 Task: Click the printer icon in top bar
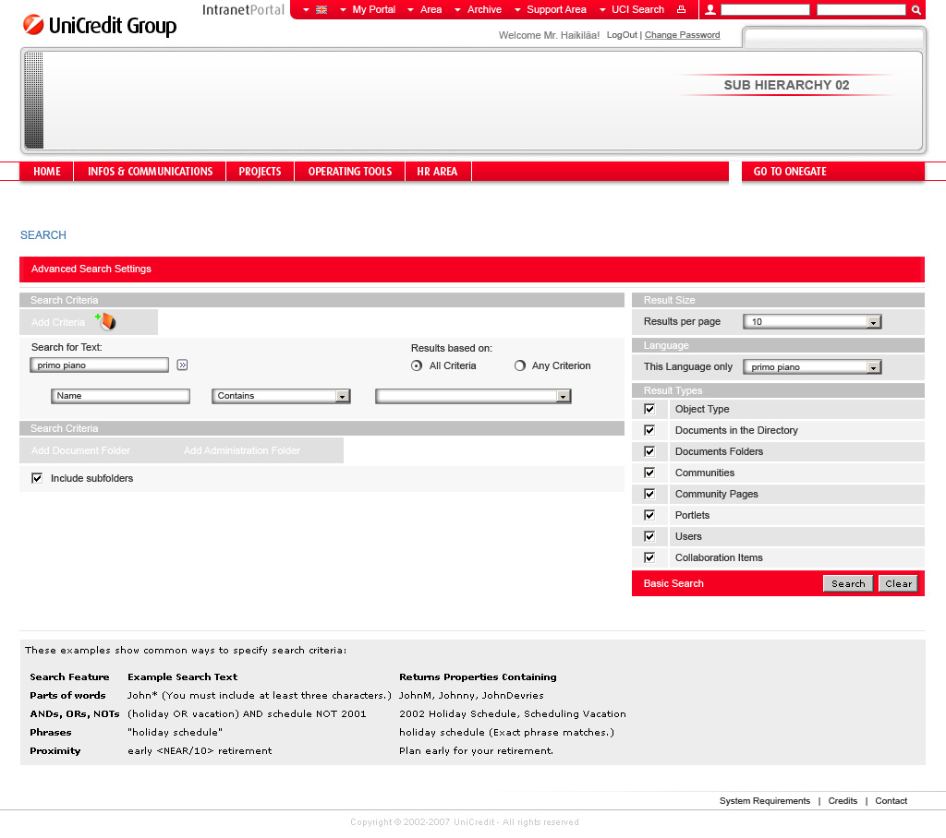click(x=681, y=9)
